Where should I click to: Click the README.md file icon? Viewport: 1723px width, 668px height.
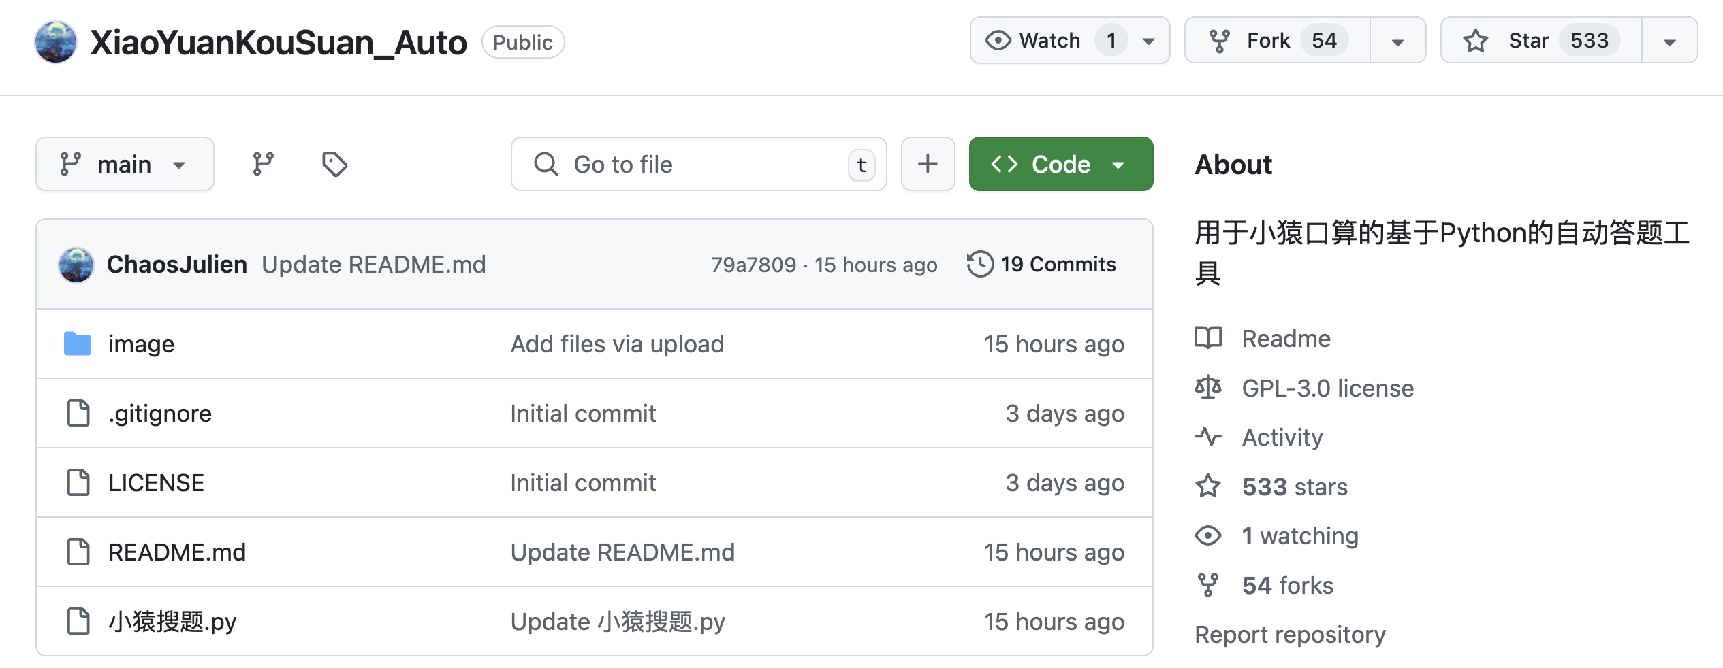click(x=78, y=552)
